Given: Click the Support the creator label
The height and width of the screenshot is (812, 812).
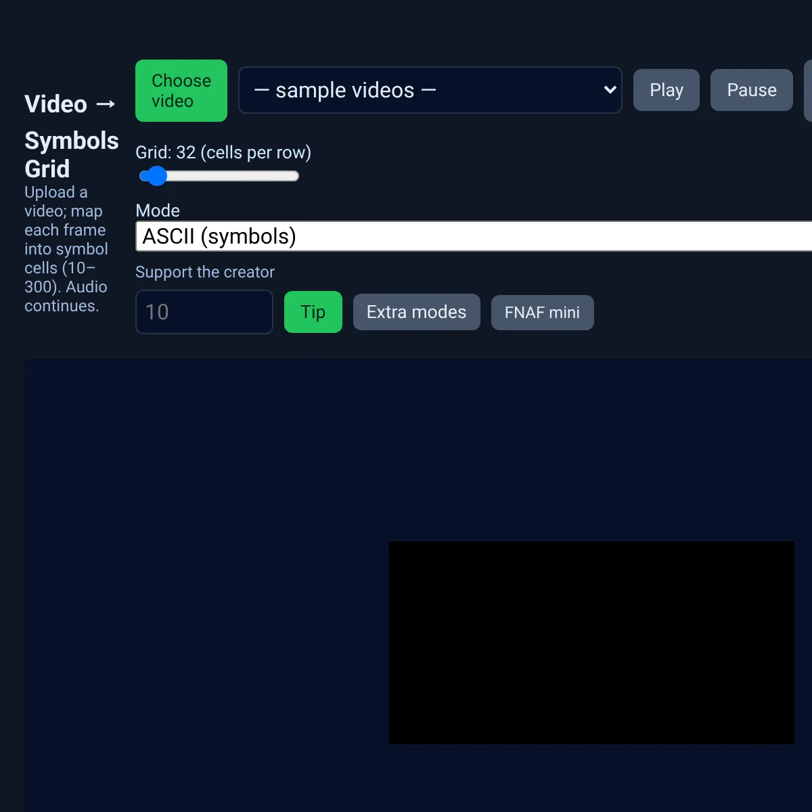Looking at the screenshot, I should click(x=205, y=272).
